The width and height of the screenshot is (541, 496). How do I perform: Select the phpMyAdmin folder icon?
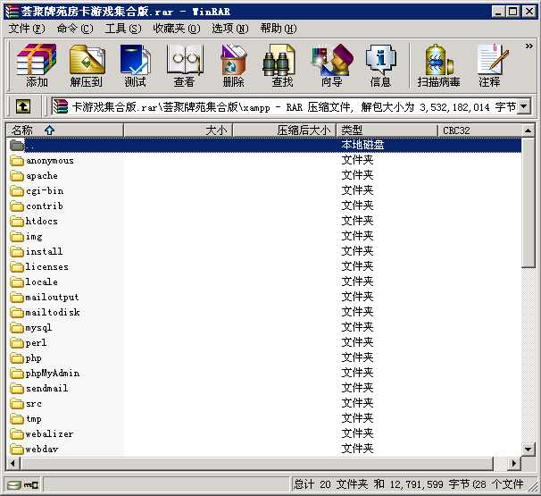(17, 374)
